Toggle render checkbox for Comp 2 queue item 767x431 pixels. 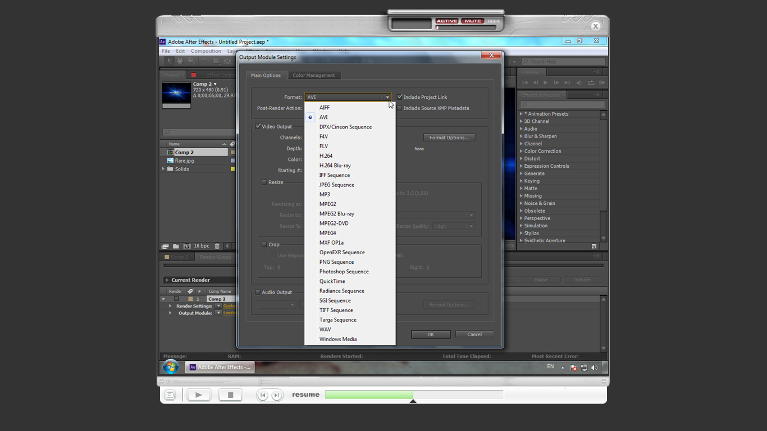point(176,299)
